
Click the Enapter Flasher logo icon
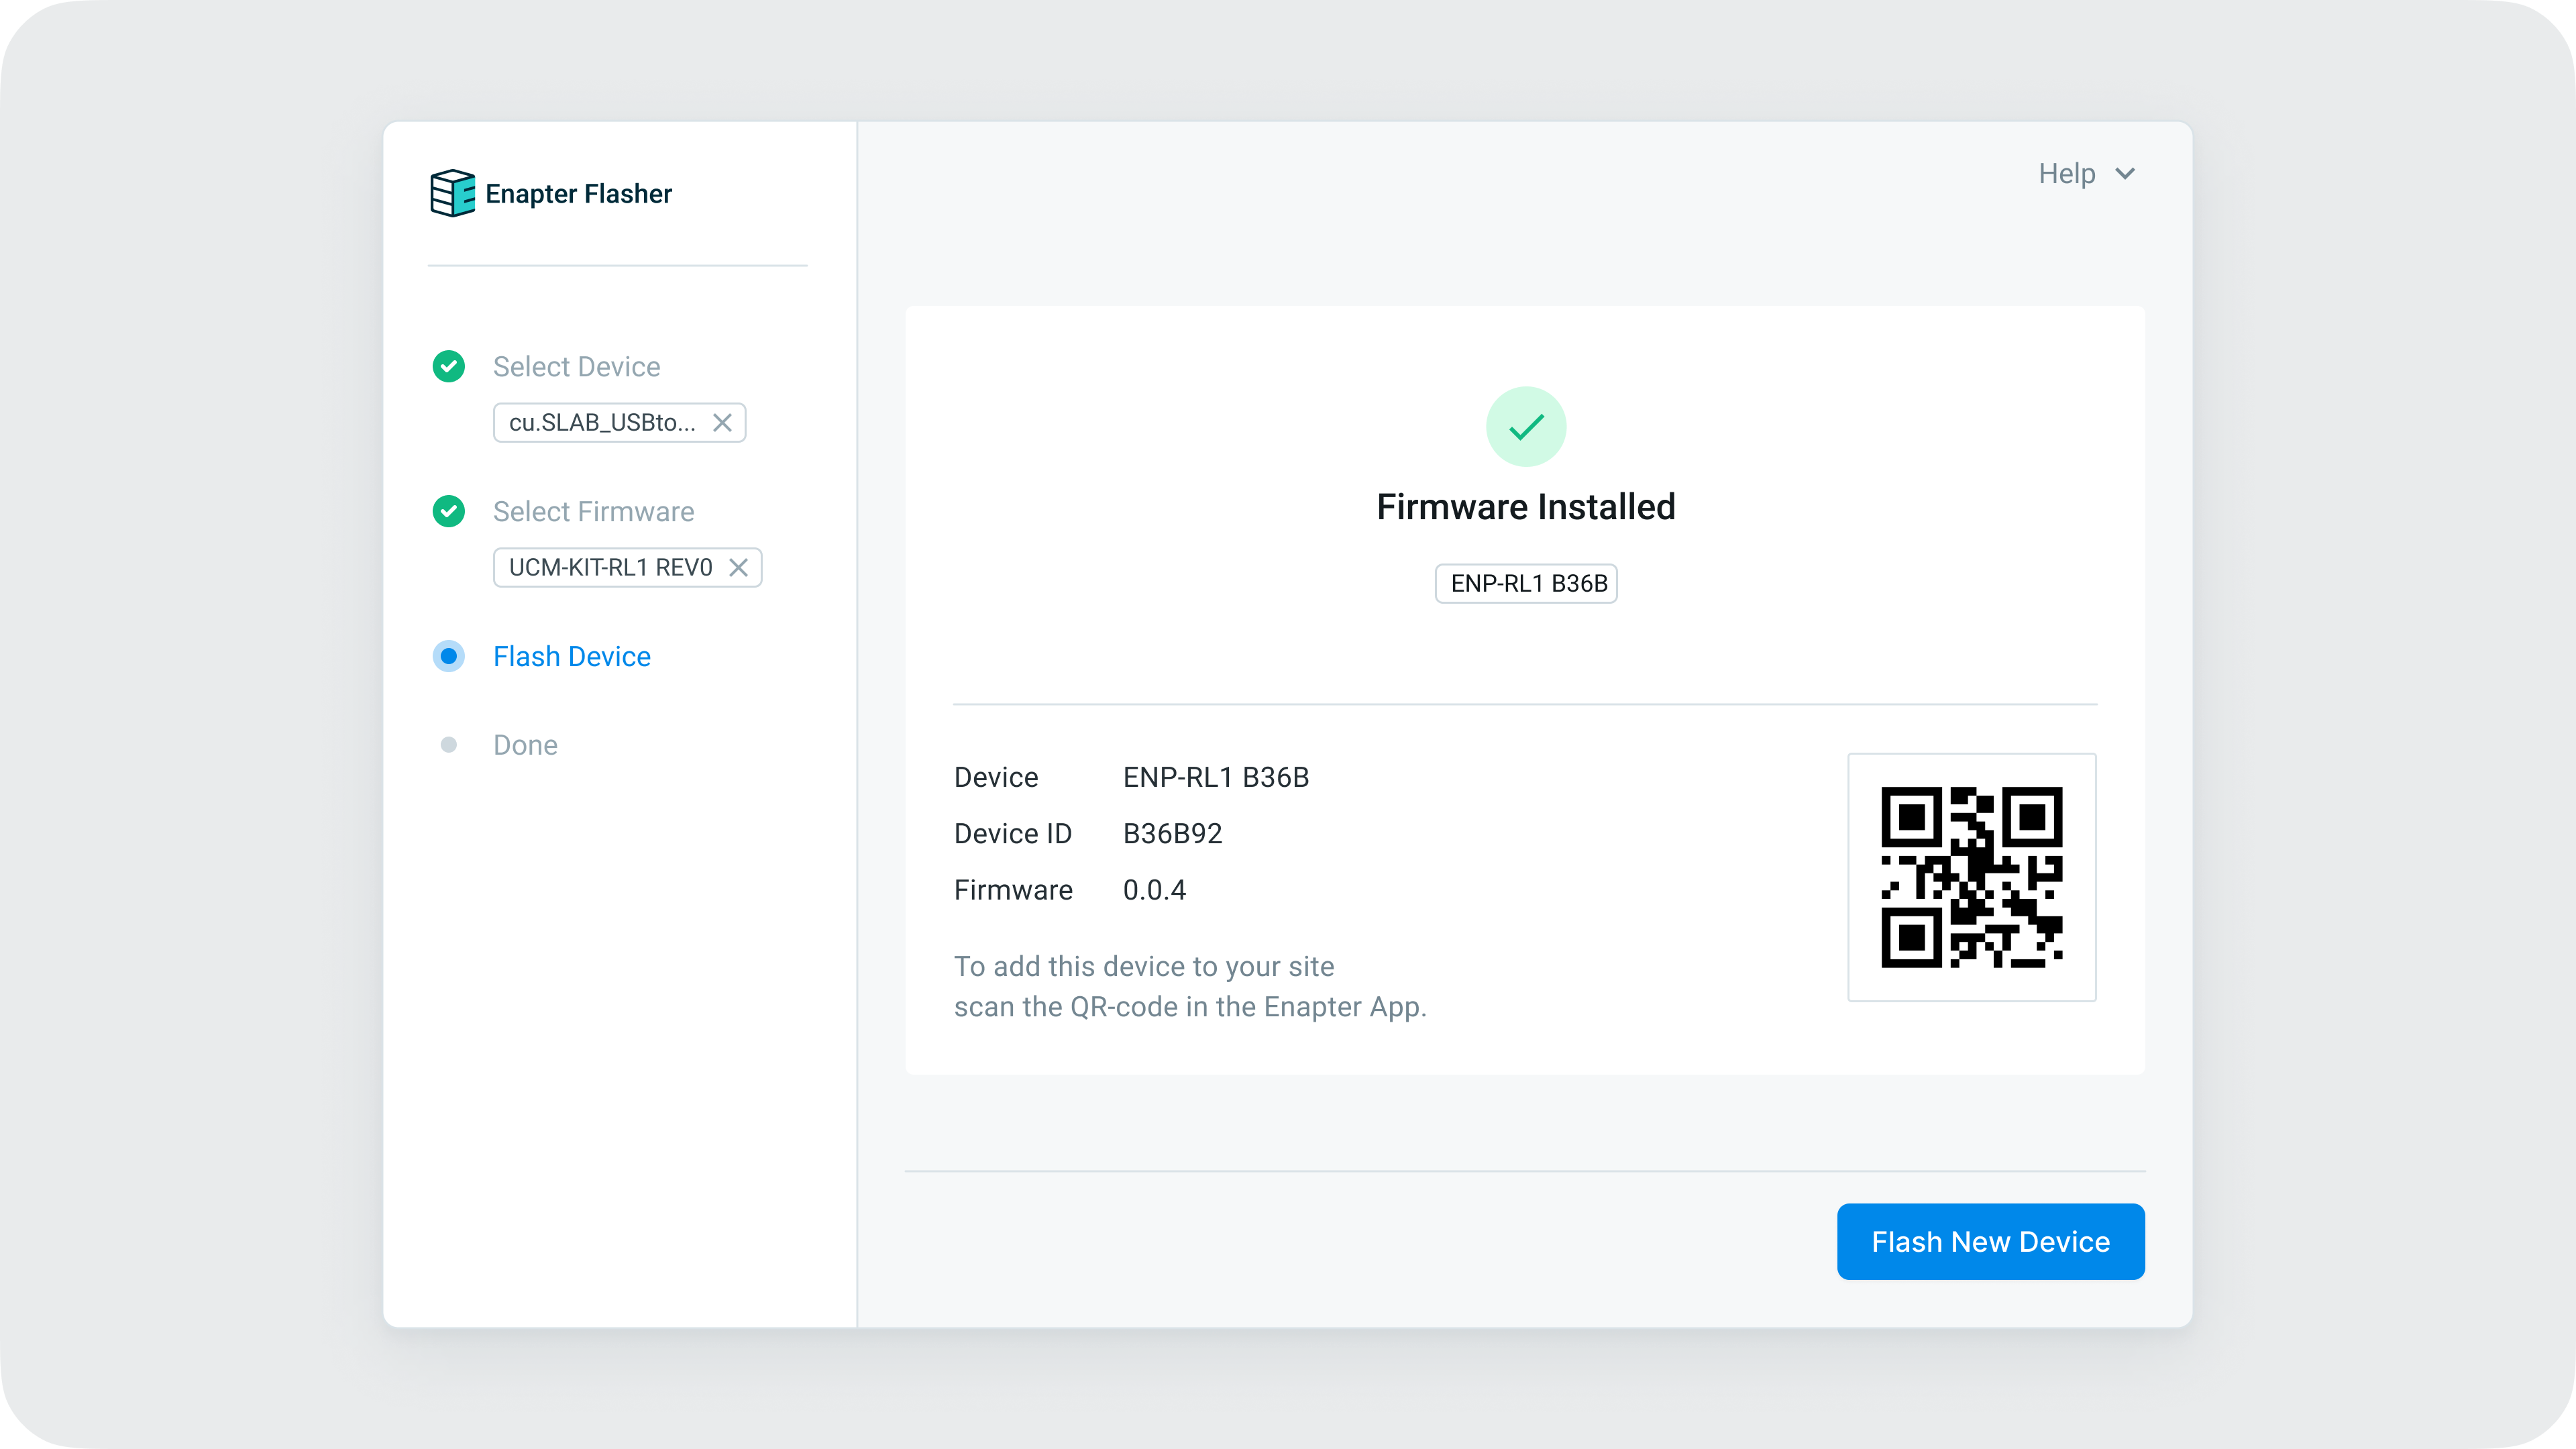[452, 193]
